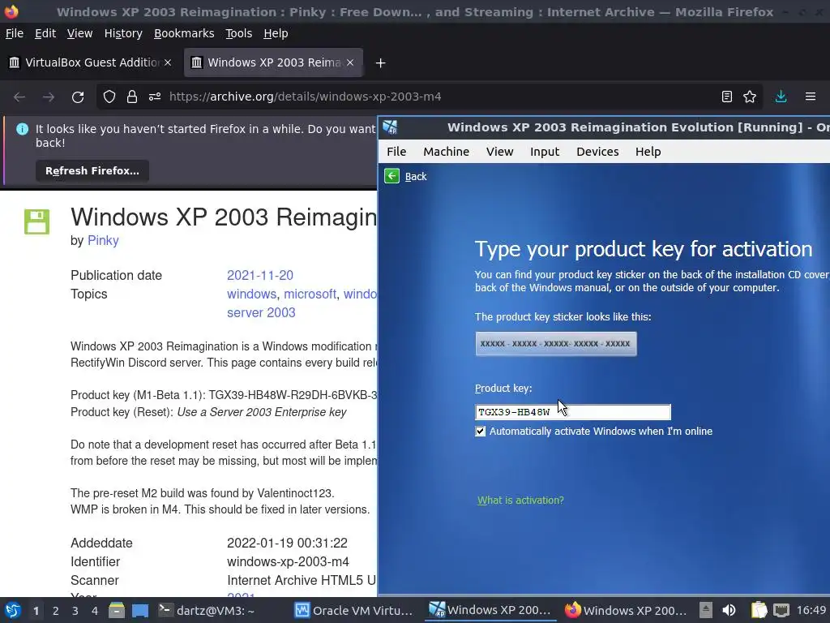Image resolution: width=830 pixels, height=623 pixels.
Task: Click the Firefox forward arrow
Action: pos(48,97)
